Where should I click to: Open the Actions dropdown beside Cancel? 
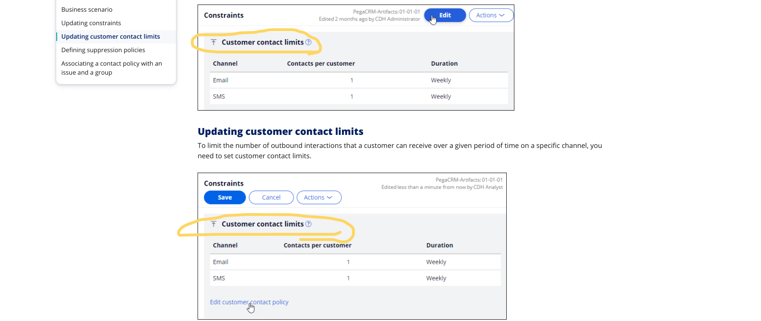319,197
